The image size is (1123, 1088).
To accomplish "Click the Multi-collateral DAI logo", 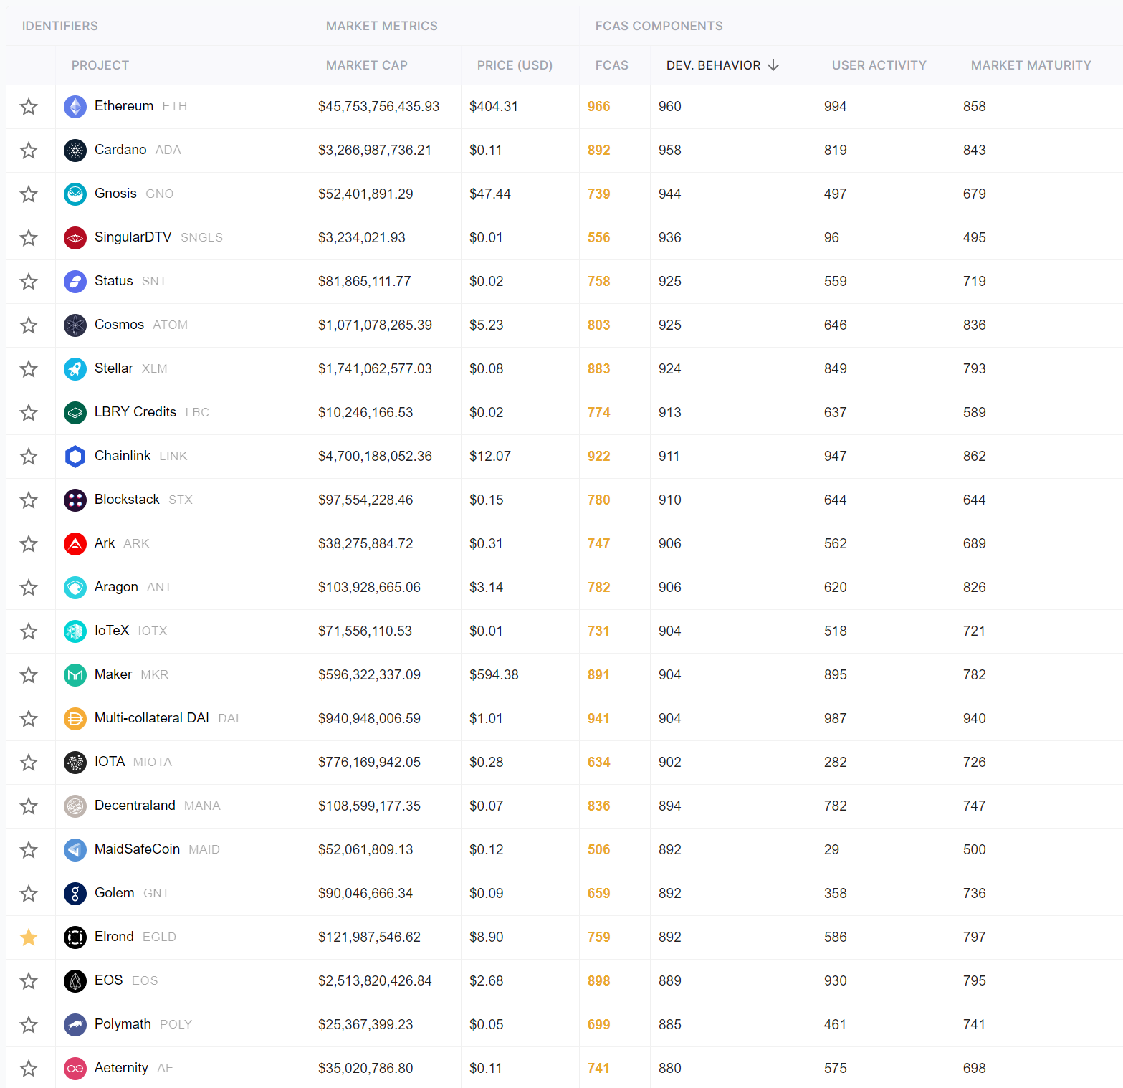I will 75,719.
